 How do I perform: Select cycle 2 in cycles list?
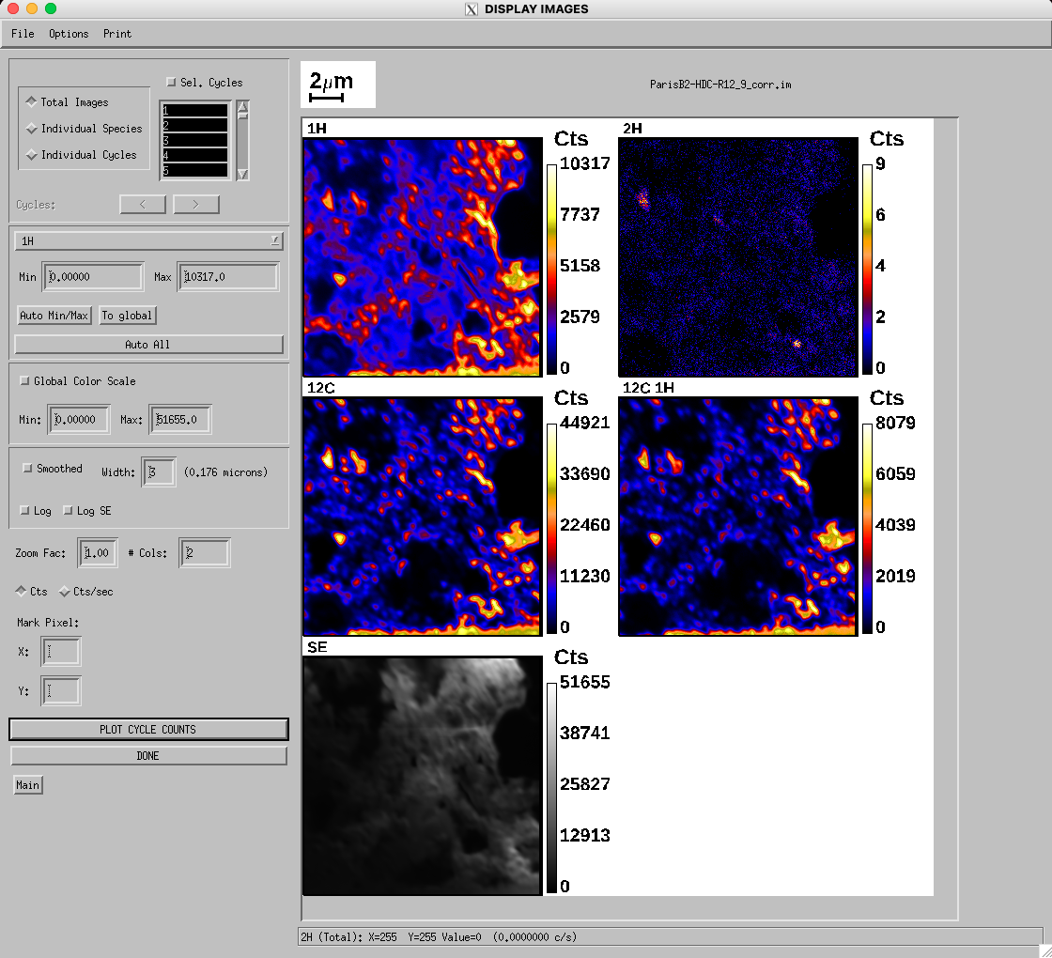click(x=194, y=125)
